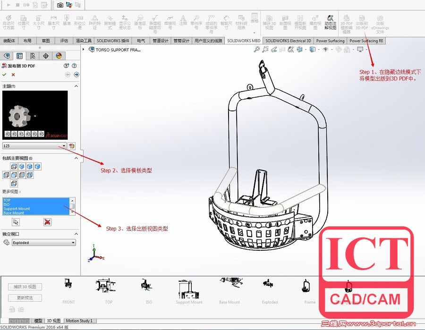The image size is (425, 330).
Task: Open 自动尺寸方案 auto dimension scheme tool
Action: coord(8,23)
